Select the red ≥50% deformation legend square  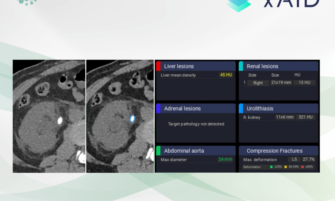point(303,167)
